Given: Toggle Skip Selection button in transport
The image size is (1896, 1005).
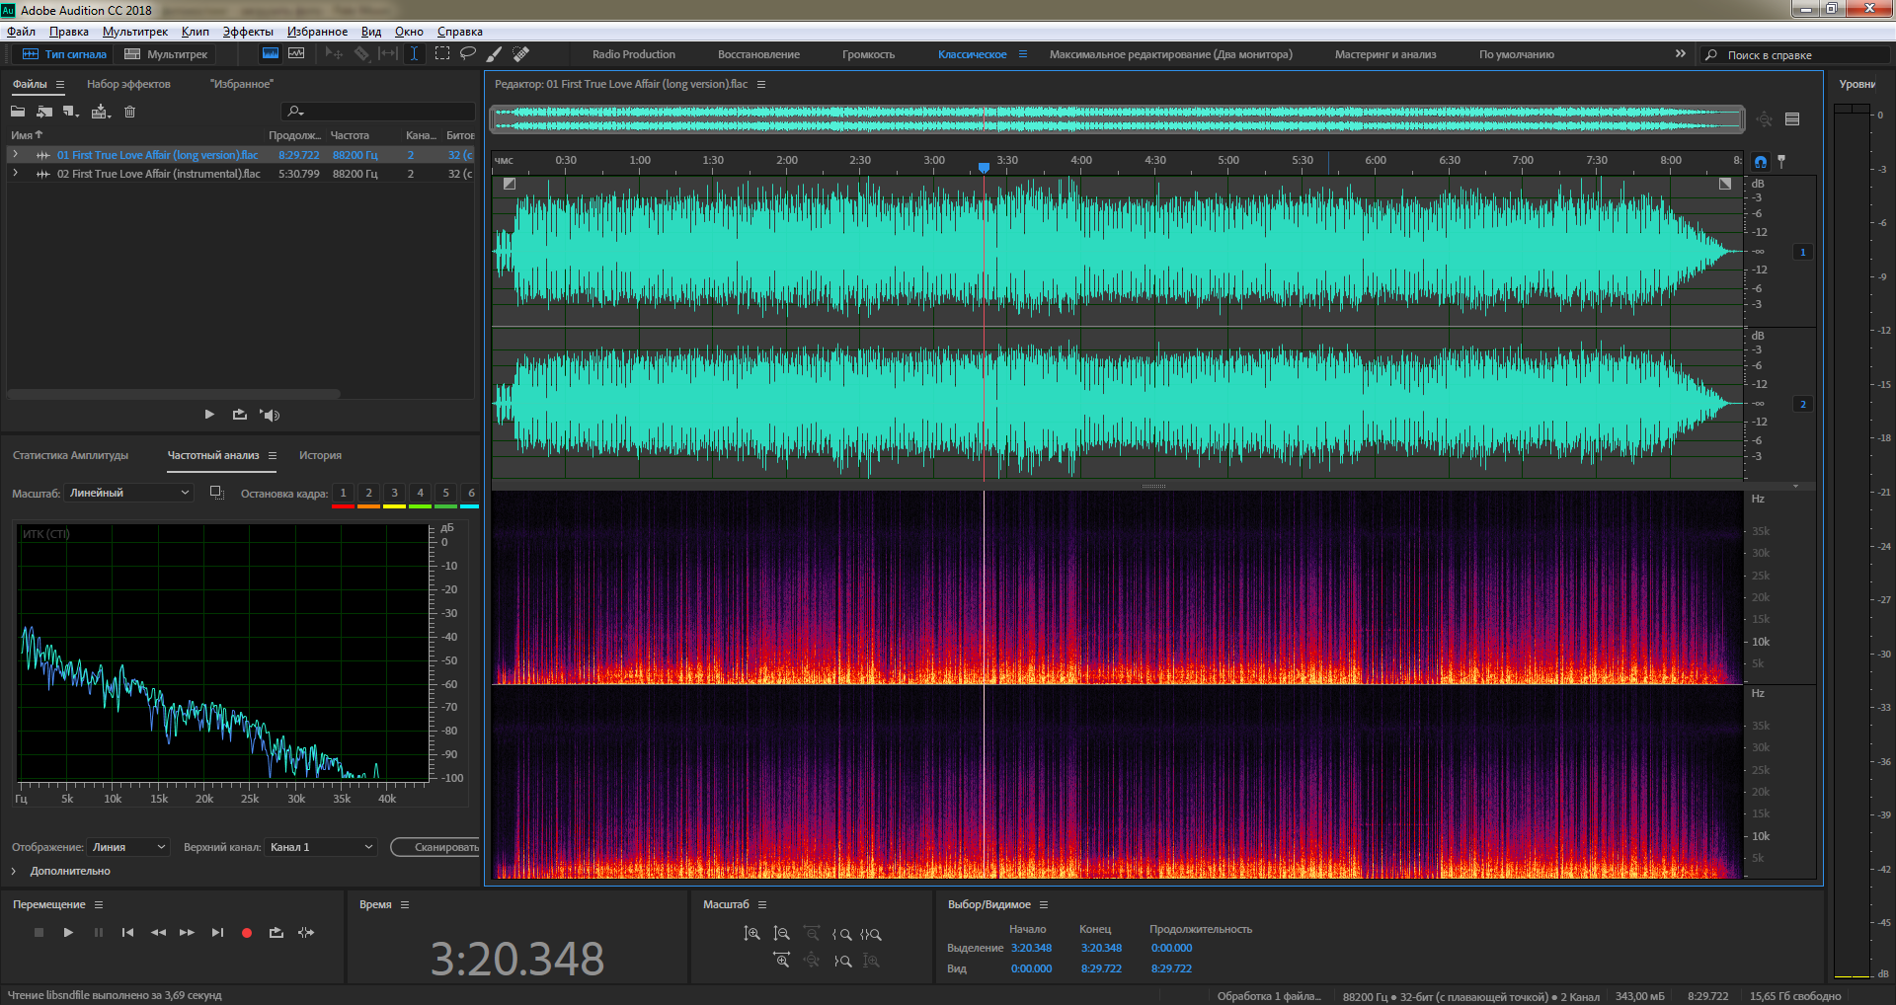Looking at the screenshot, I should pos(306,932).
